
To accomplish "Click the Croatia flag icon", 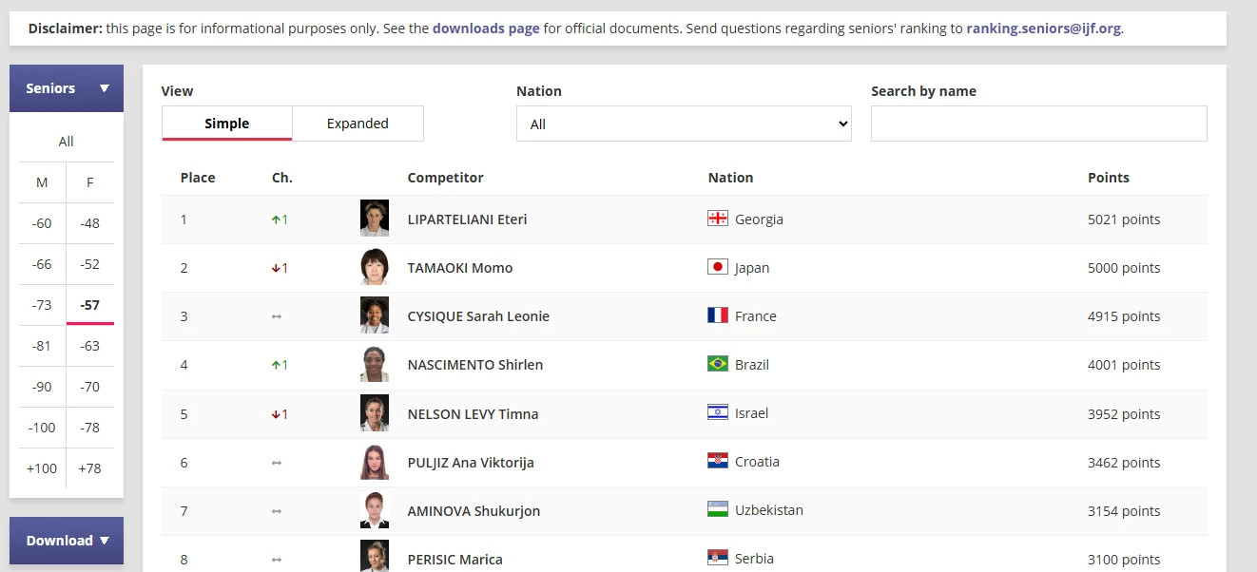I will point(718,462).
